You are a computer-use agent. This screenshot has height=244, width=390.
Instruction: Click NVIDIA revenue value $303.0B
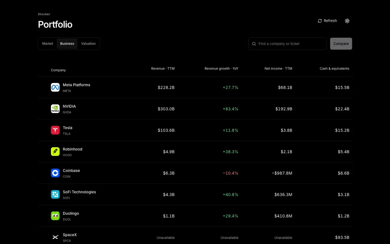[166, 109]
